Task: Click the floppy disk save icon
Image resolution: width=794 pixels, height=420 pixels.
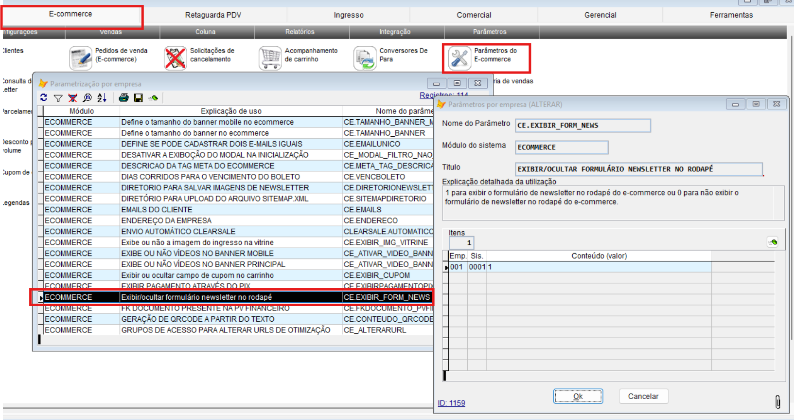Action: click(138, 98)
